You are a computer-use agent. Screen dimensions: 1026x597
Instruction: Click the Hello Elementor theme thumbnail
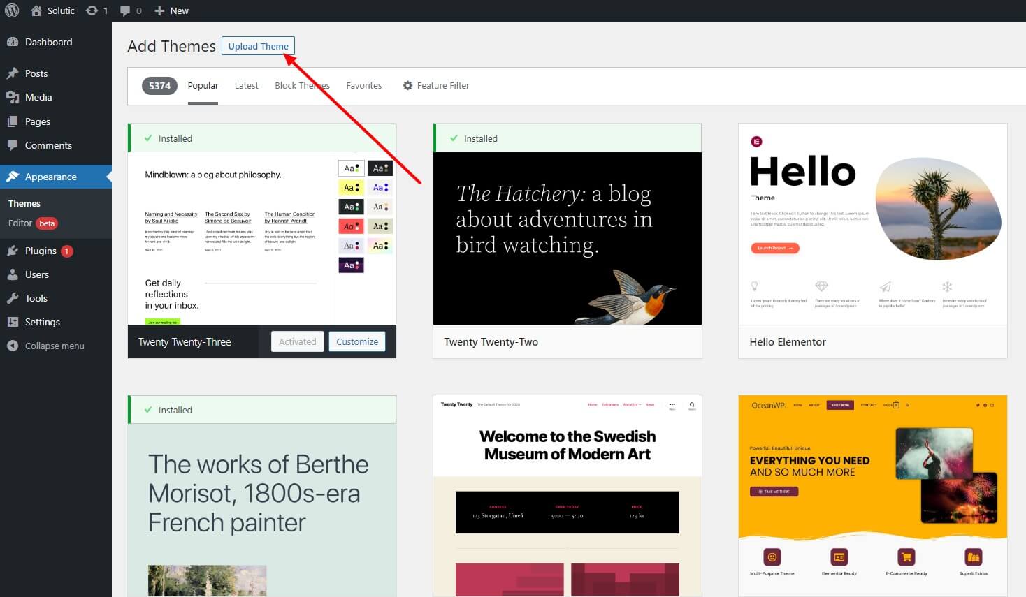872,223
